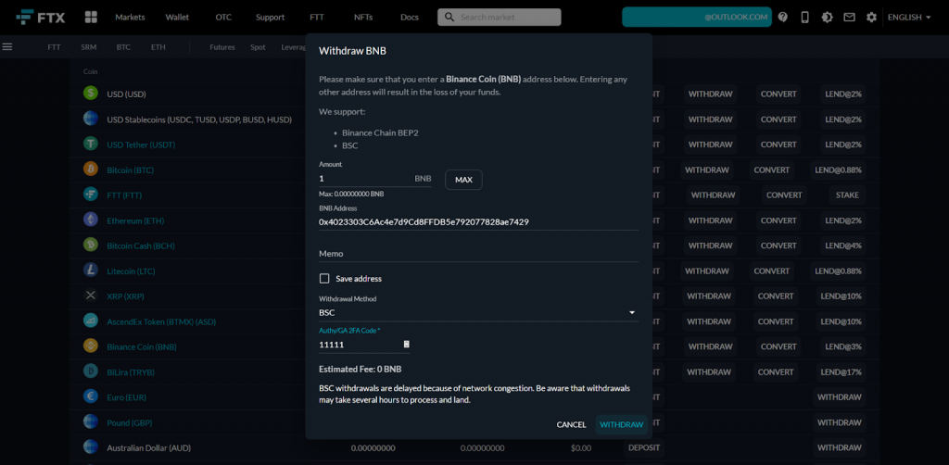
Task: Click the AscendEx Token coin icon
Action: pyautogui.click(x=91, y=321)
